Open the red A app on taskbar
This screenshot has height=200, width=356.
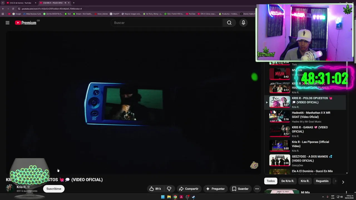(181, 197)
